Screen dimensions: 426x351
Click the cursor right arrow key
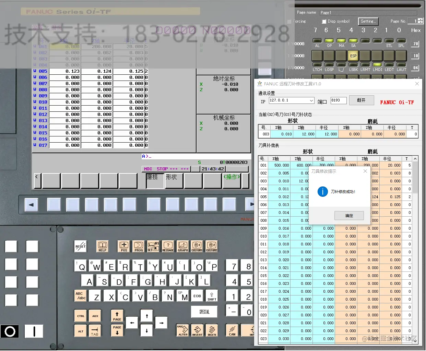click(162, 323)
